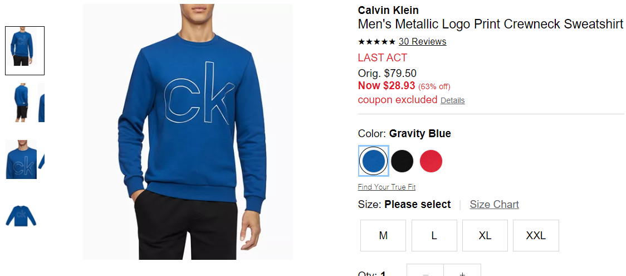Select size M
The width and height of the screenshot is (626, 276).
[x=383, y=236]
